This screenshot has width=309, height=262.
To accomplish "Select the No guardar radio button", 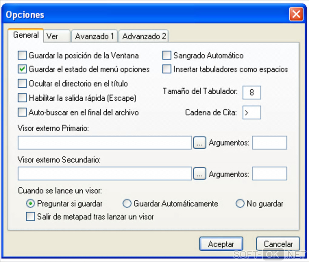I will click(x=240, y=203).
